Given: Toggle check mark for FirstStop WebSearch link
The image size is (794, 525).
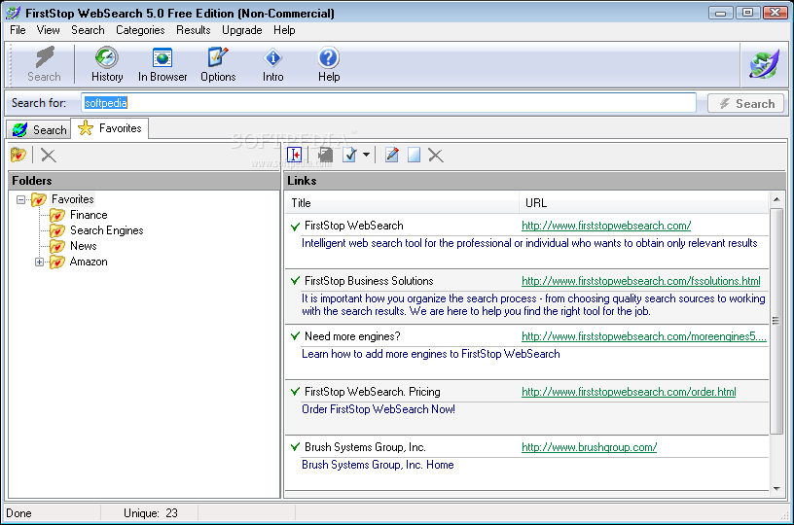Looking at the screenshot, I should click(x=295, y=227).
